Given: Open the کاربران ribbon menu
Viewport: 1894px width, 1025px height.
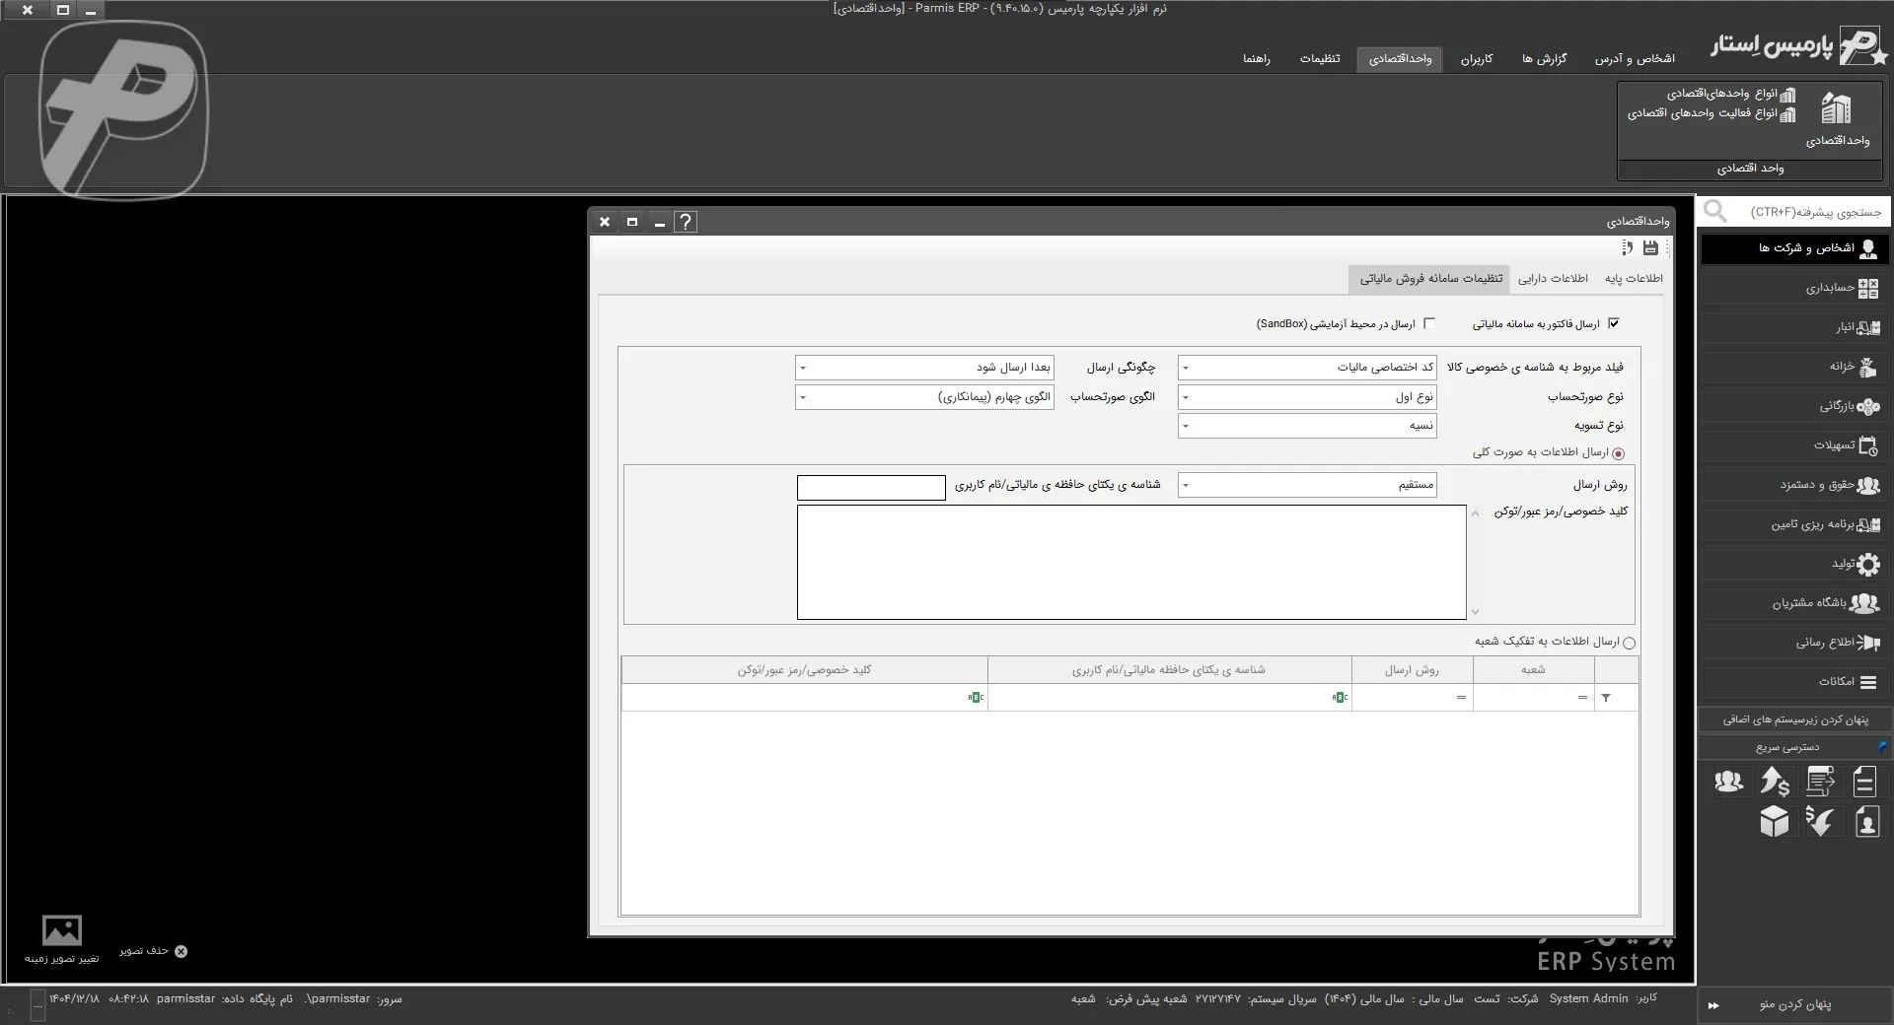Looking at the screenshot, I should click(1477, 59).
